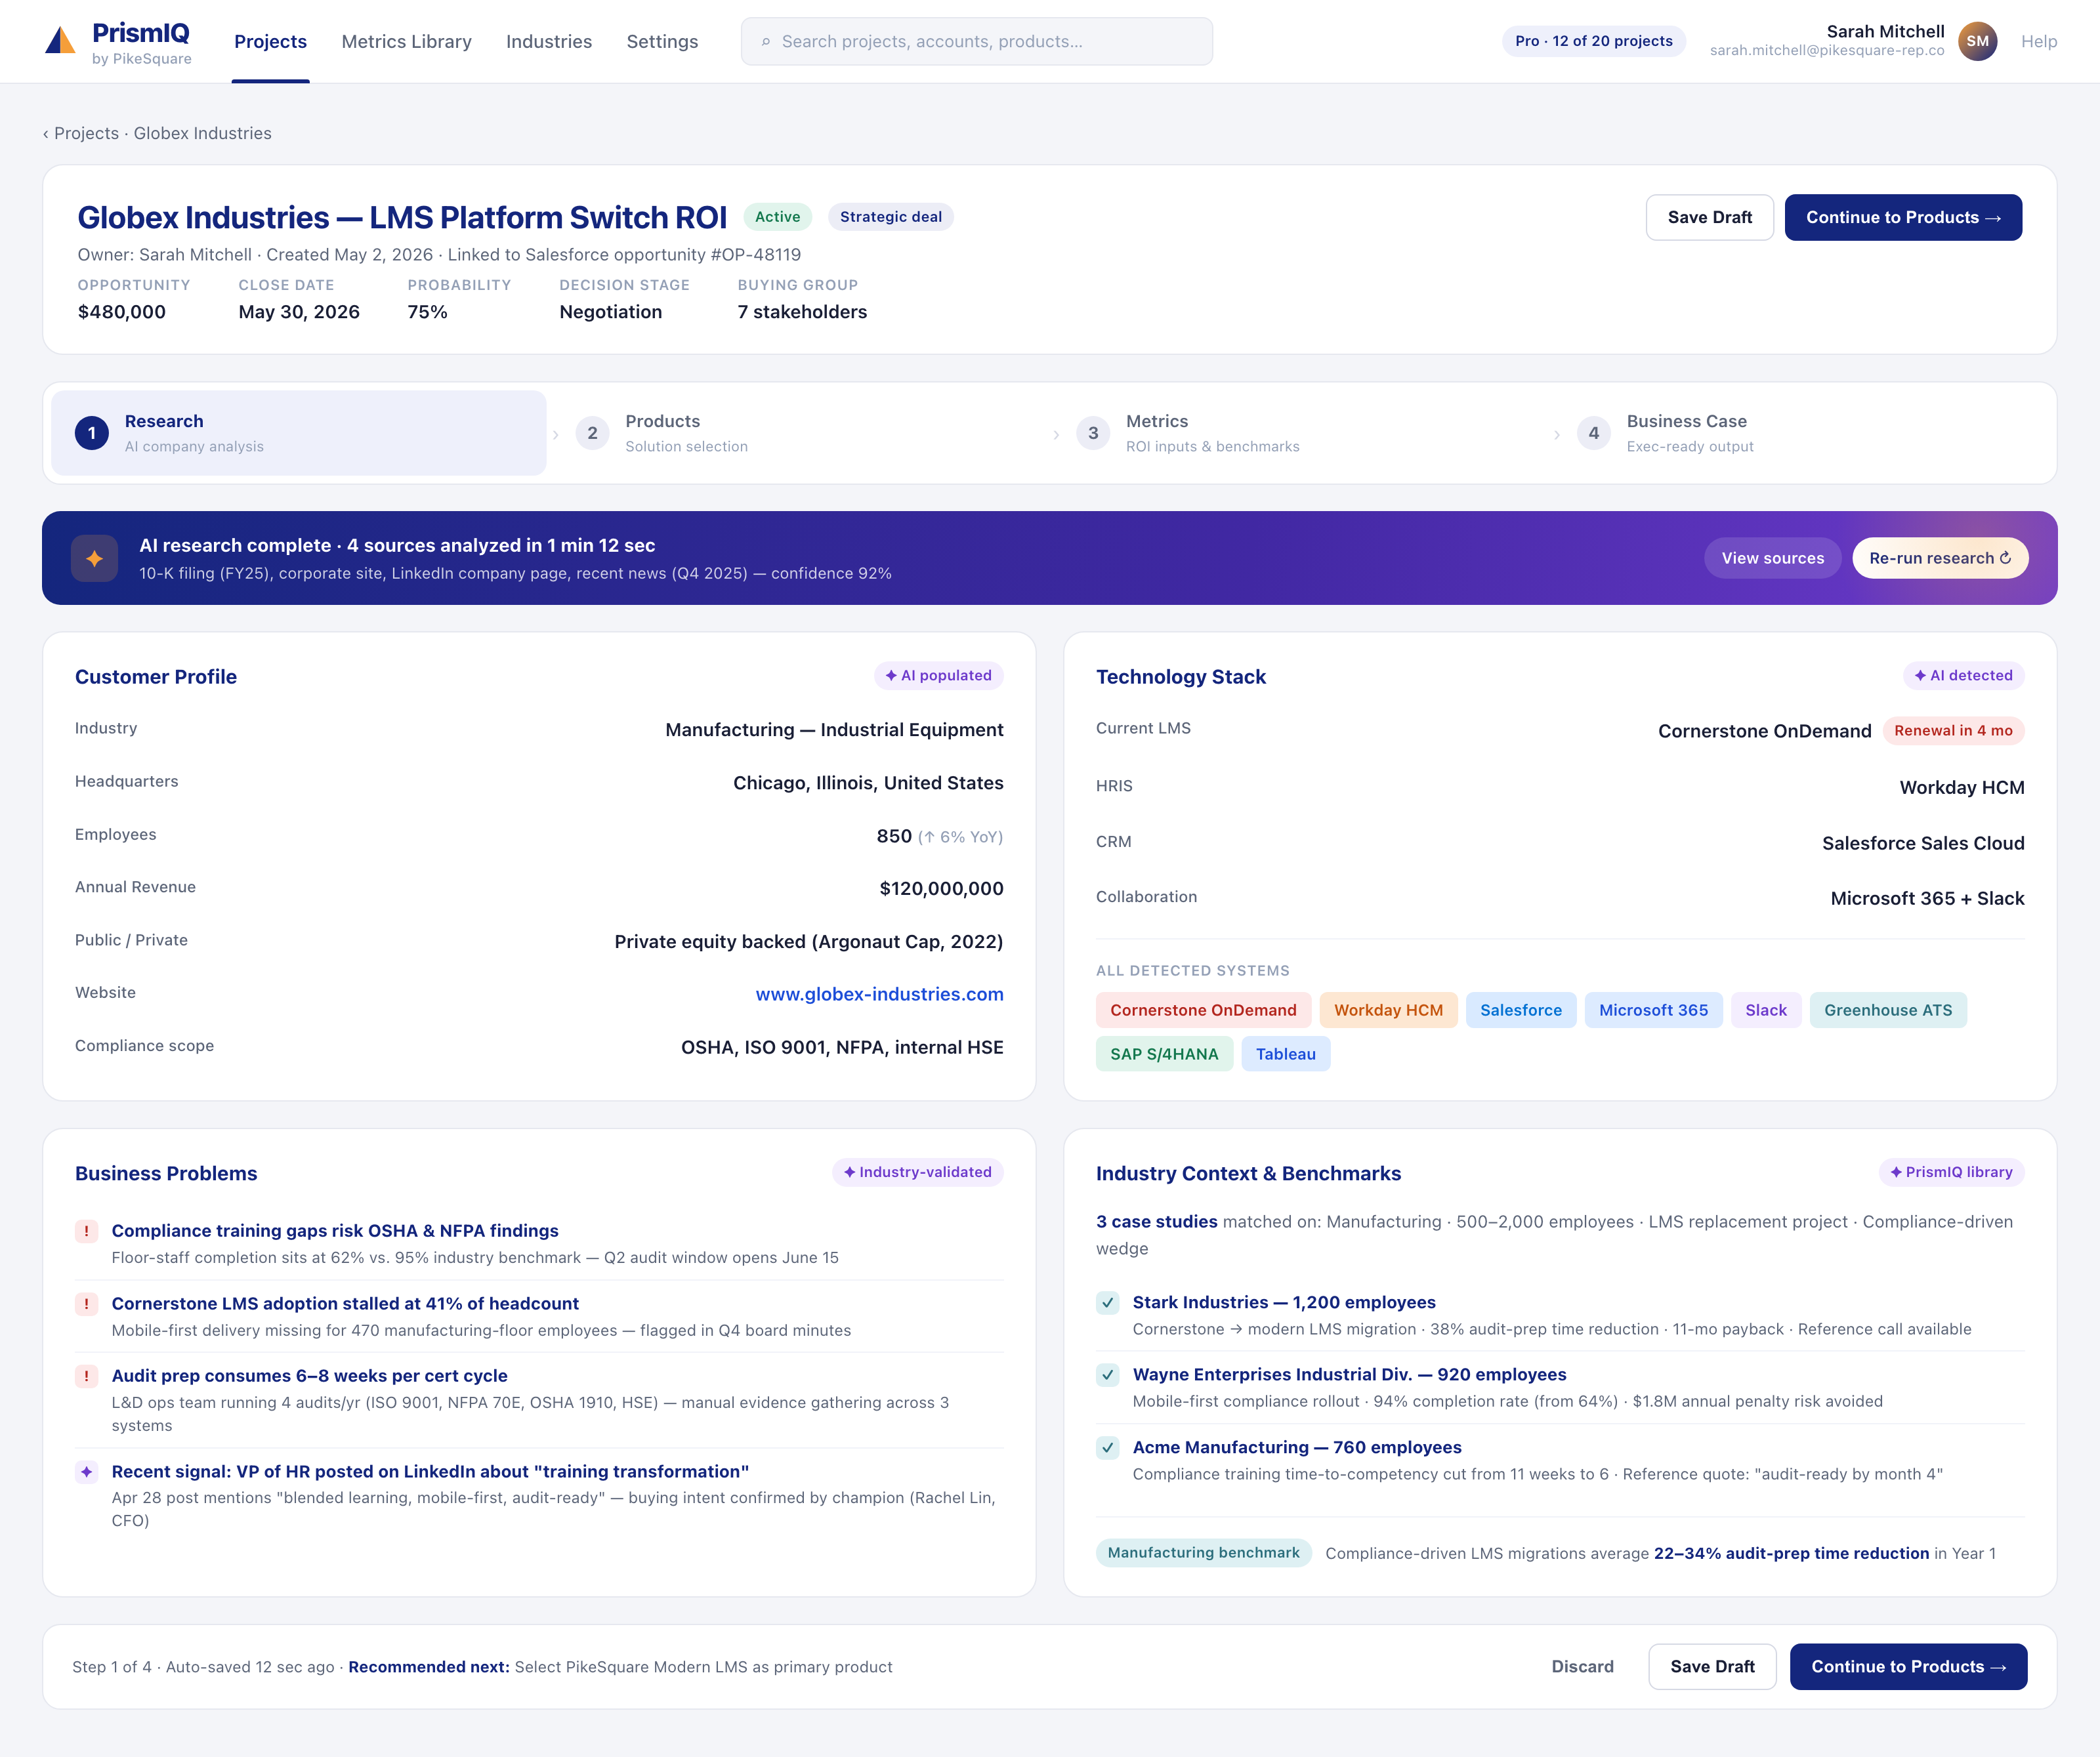The image size is (2100, 1757).
Task: Click the bottom Continue to Products button
Action: (1908, 1667)
